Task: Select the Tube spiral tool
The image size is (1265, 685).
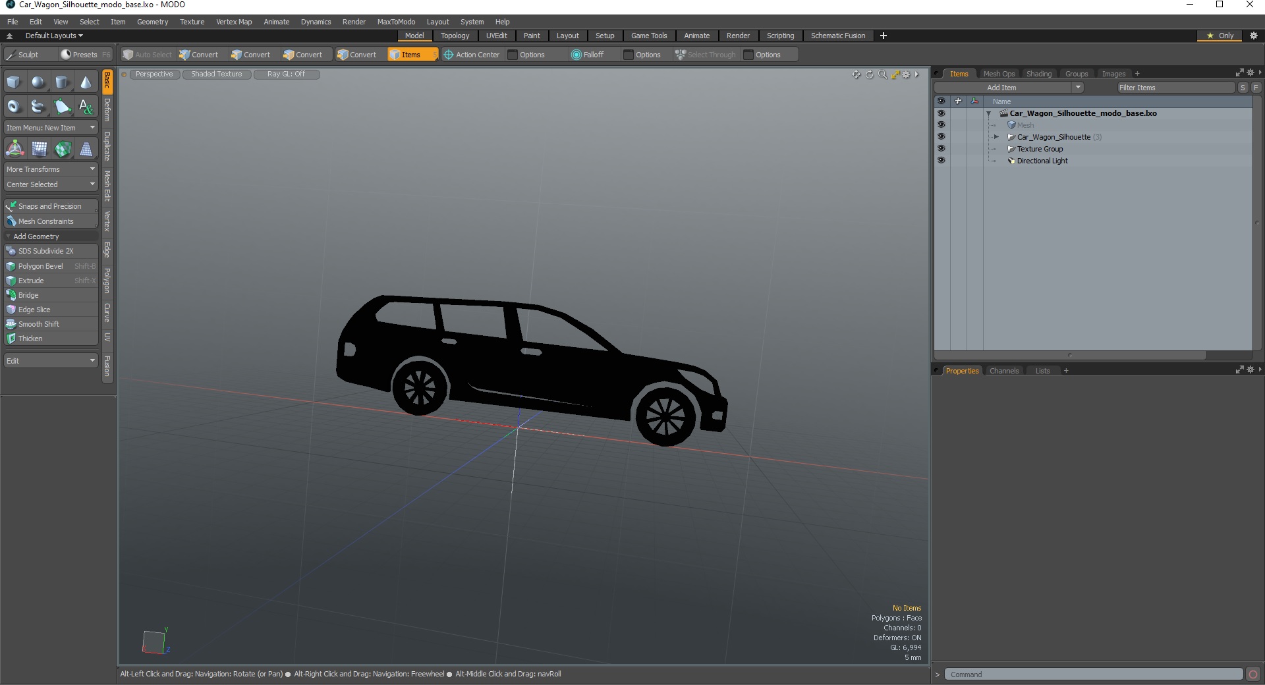Action: click(x=39, y=106)
